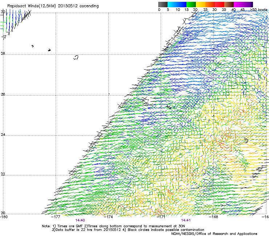Image resolution: width=269 pixels, height=236 pixels.
Task: Click the black circle marker near 24N
Action: point(246,141)
